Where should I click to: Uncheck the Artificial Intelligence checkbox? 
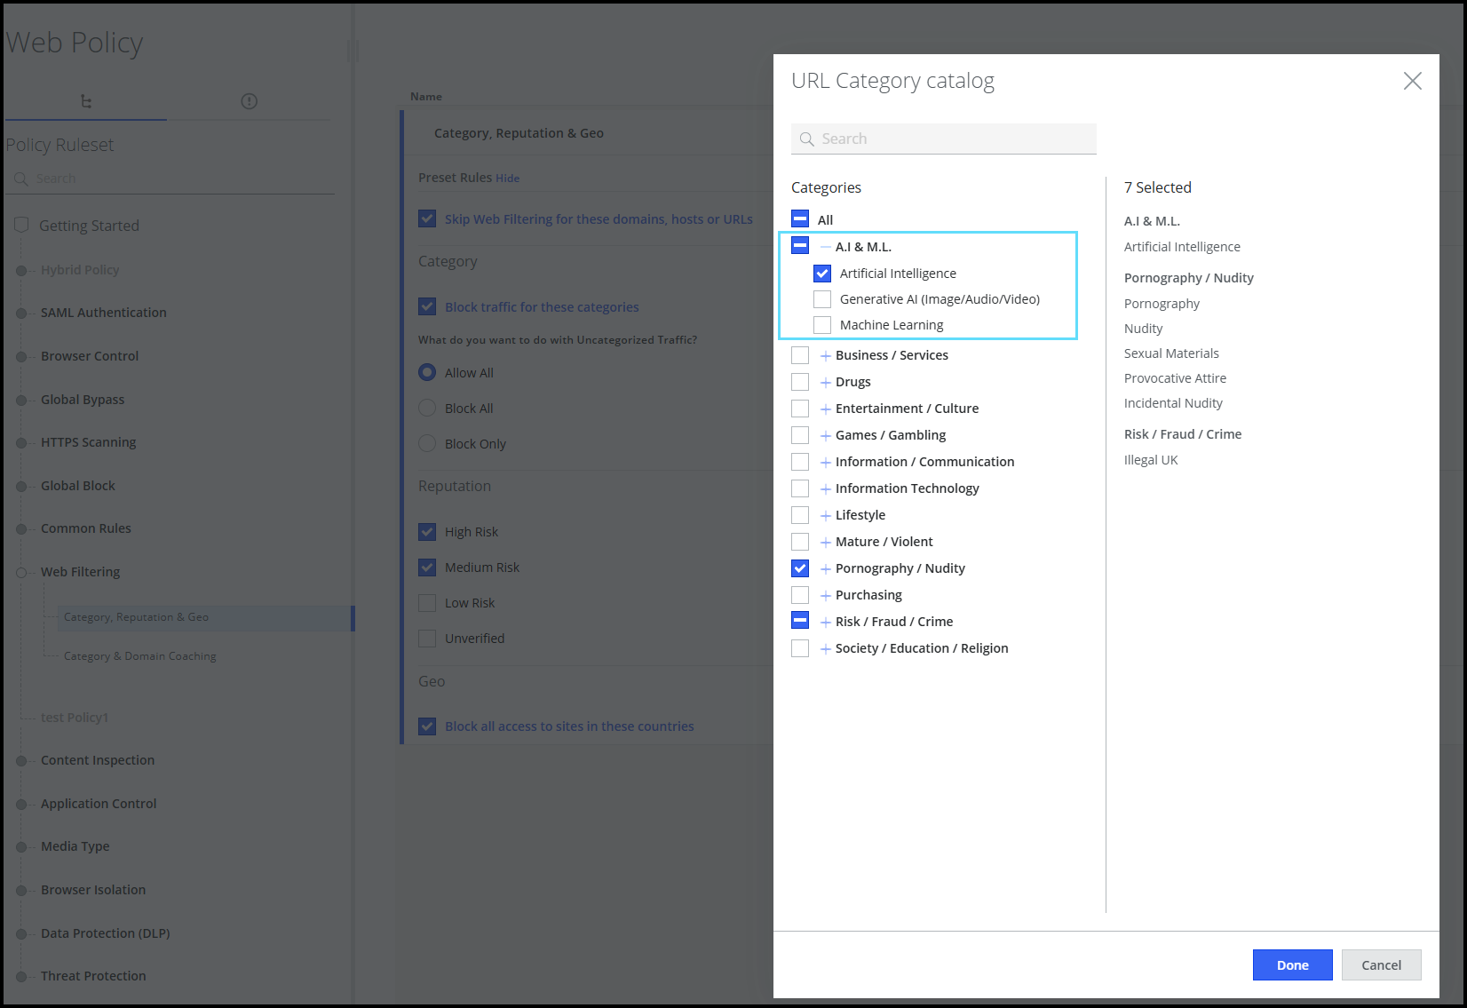click(822, 274)
